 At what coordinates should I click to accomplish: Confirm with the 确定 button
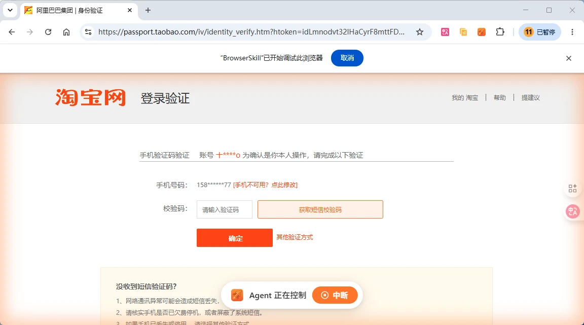[235, 238]
